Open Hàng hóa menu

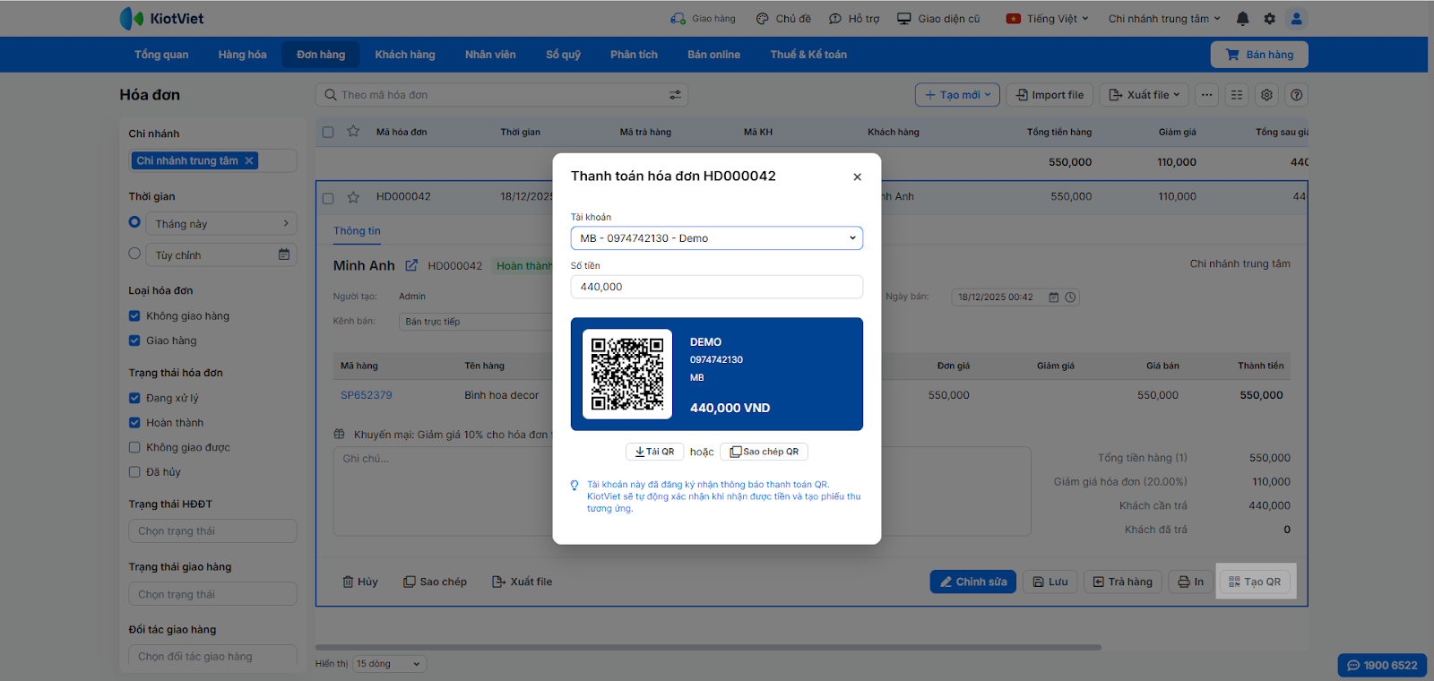[x=242, y=55]
